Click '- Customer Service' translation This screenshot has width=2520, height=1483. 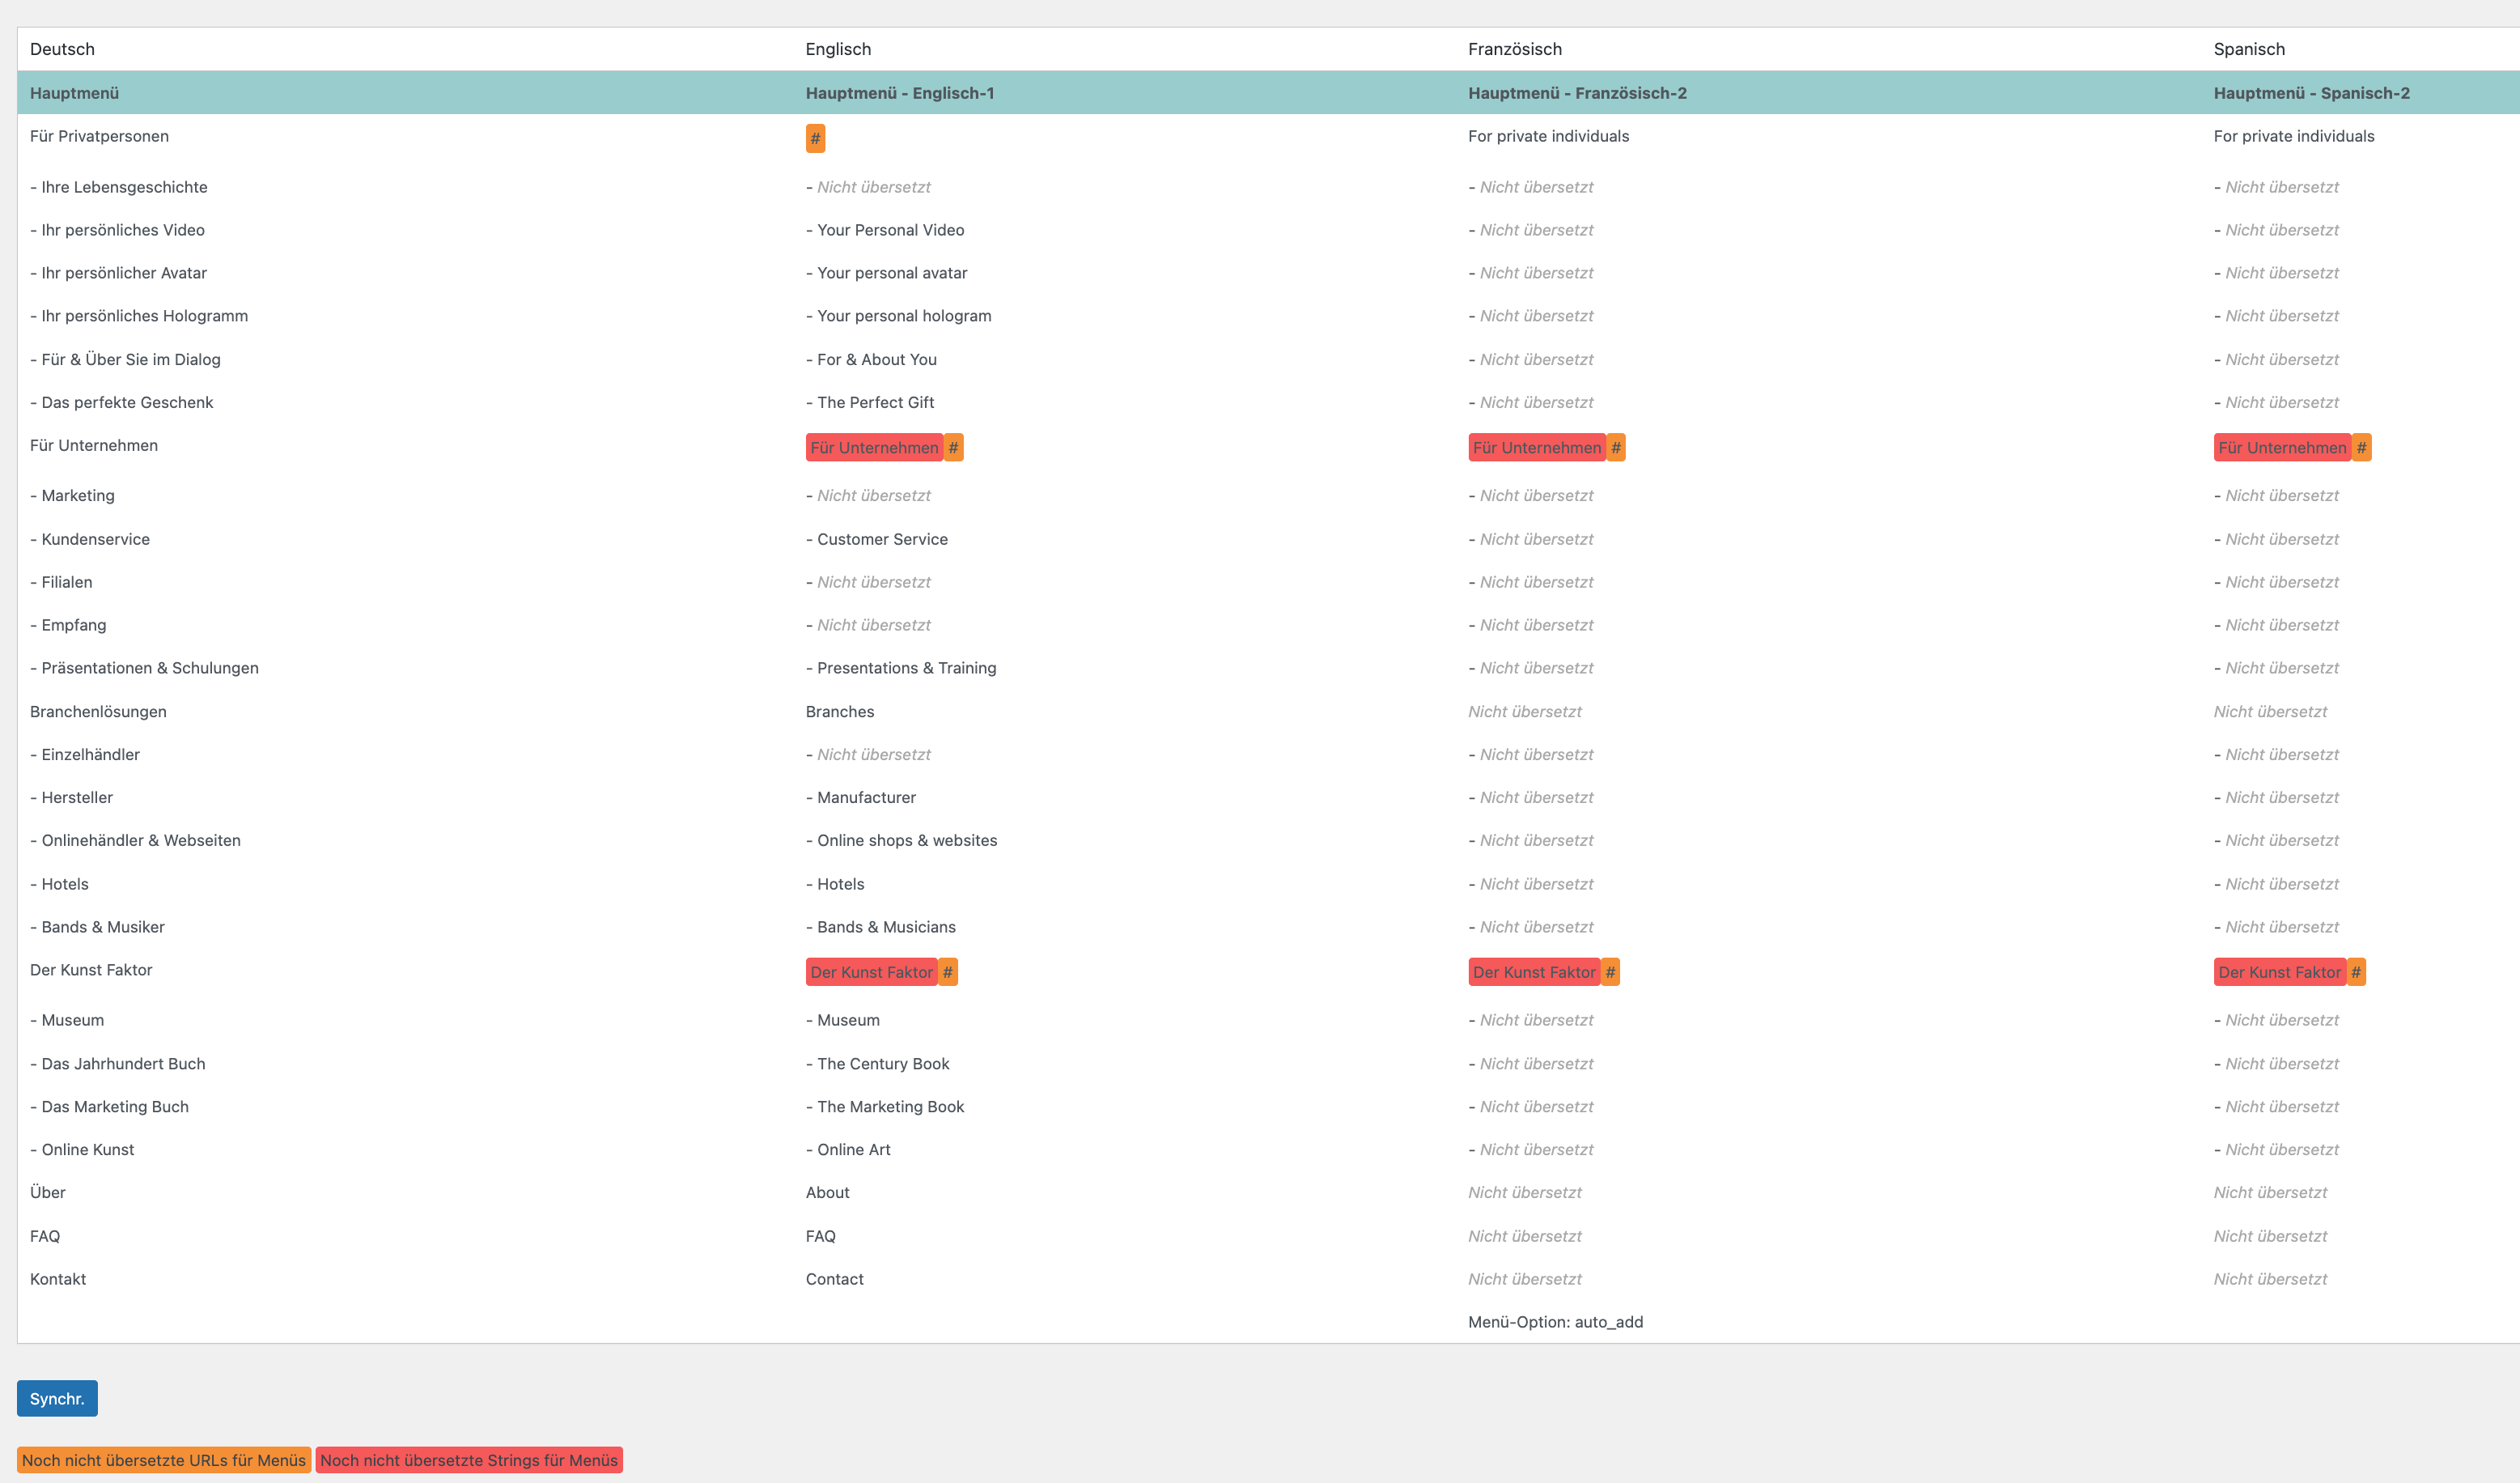(x=877, y=539)
